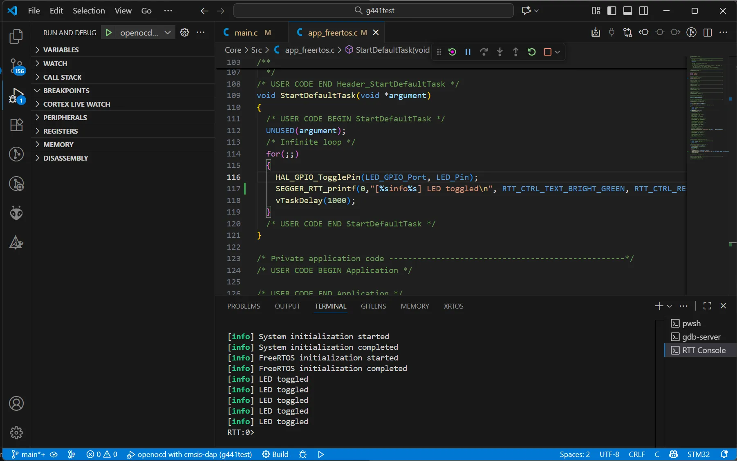
Task: Maximize the terminal panel size
Action: 708,306
